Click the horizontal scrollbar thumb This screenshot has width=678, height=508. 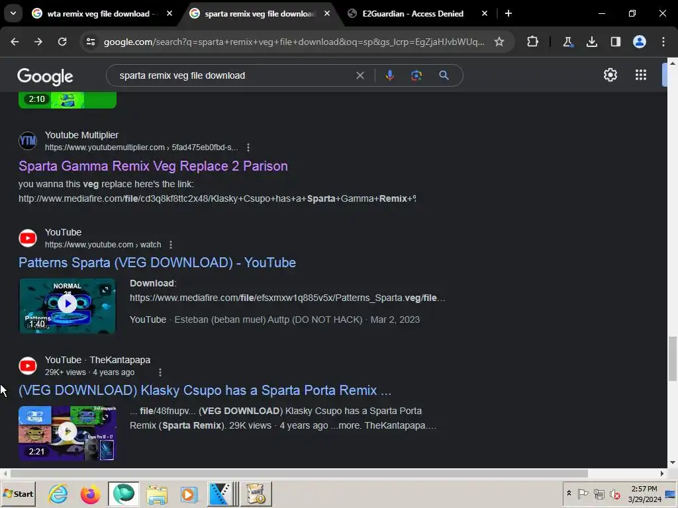coord(299,474)
